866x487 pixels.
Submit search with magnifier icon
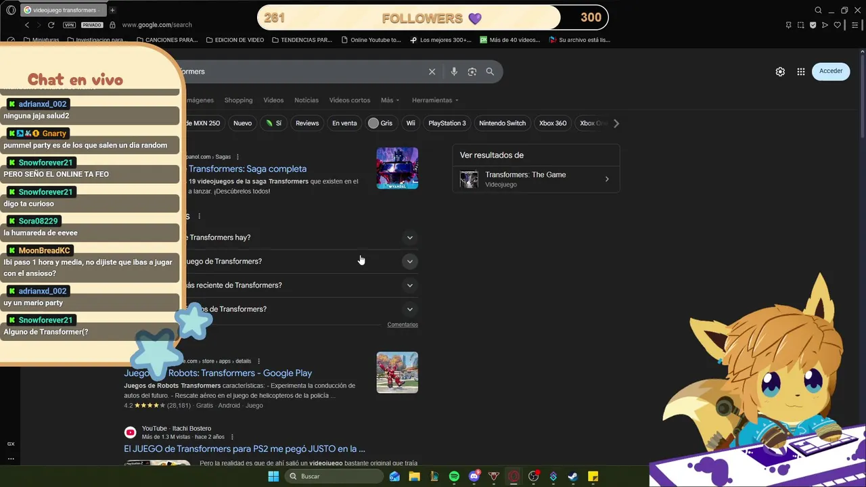490,72
